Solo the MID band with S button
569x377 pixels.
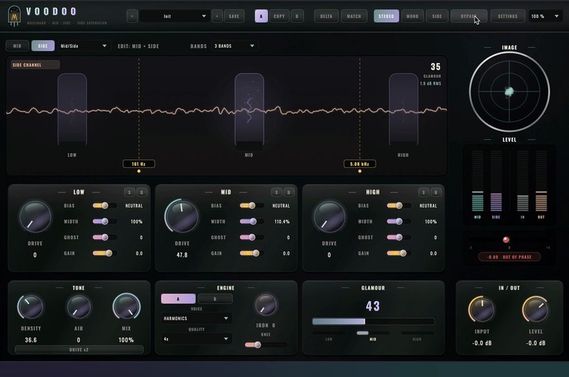click(277, 192)
